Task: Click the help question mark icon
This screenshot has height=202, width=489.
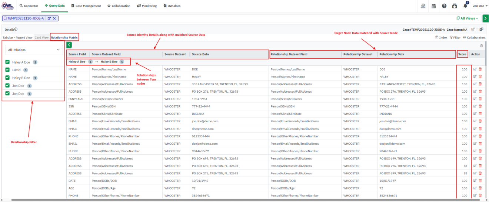Action: point(444,6)
